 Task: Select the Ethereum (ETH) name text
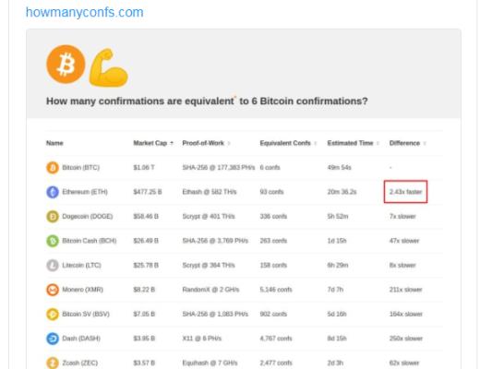pyautogui.click(x=85, y=192)
